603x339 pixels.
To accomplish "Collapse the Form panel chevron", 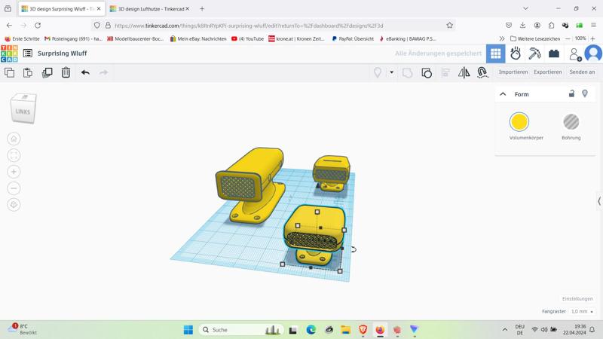I will [x=503, y=94].
